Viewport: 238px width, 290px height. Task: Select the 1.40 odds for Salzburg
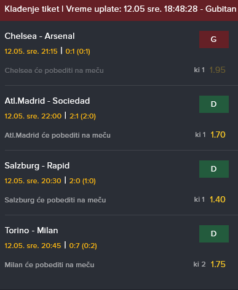(218, 199)
